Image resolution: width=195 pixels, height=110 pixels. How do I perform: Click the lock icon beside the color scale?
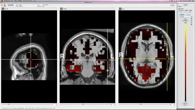click(x=191, y=19)
